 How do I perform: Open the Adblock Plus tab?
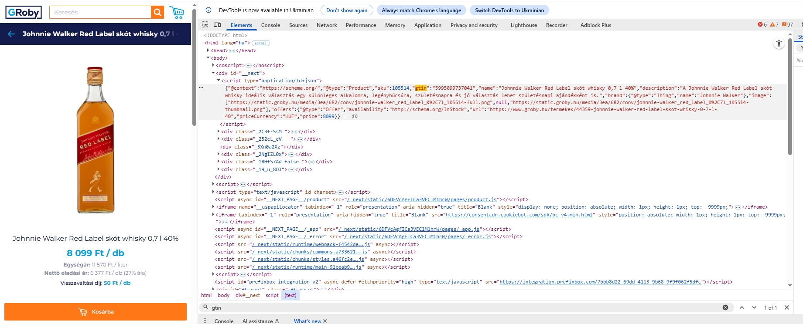(596, 25)
